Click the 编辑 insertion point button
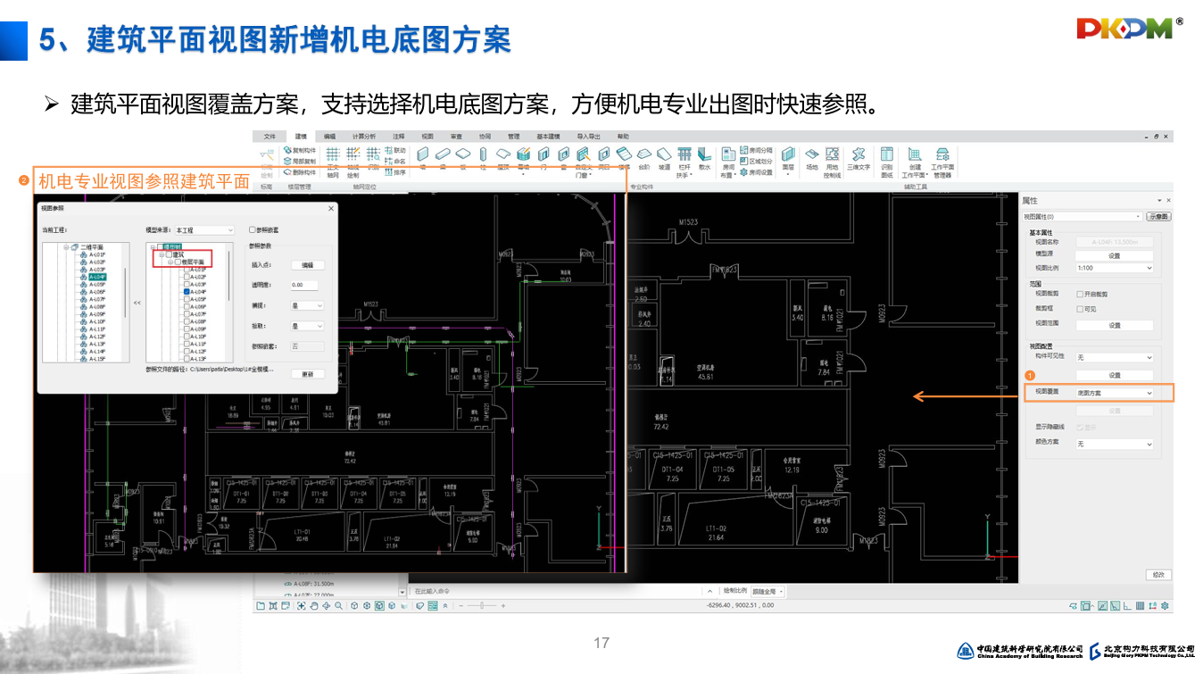The image size is (1203, 674). coord(307,265)
